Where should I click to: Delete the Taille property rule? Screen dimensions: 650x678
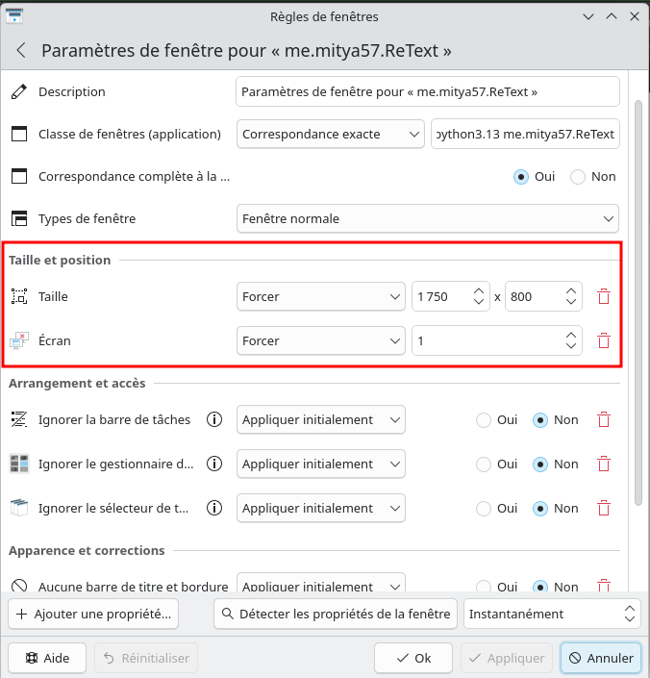(x=604, y=297)
